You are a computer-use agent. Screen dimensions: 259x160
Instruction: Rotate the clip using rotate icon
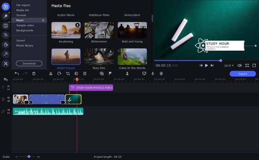click(59, 73)
